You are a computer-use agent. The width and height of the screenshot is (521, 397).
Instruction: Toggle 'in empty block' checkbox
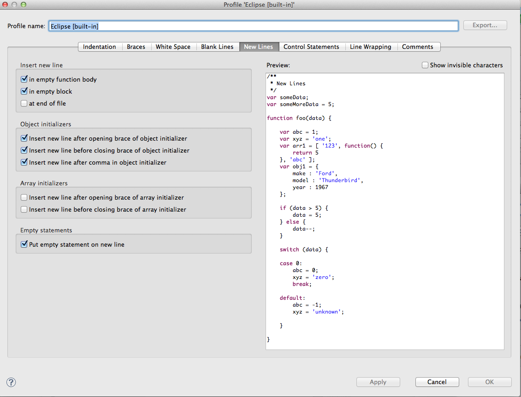pos(24,92)
